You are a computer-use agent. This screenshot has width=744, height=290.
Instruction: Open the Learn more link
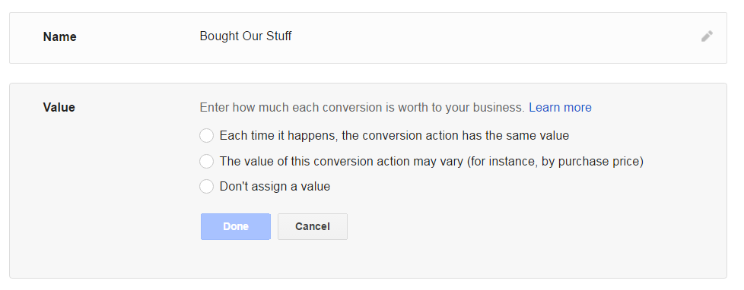pos(560,108)
